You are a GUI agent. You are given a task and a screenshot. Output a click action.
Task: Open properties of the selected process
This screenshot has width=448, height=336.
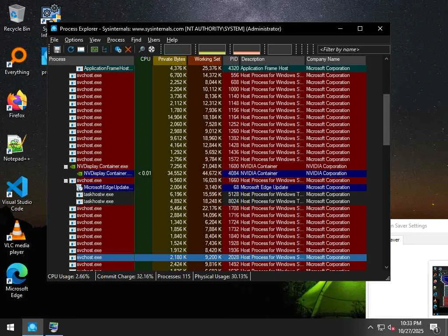click(x=118, y=49)
